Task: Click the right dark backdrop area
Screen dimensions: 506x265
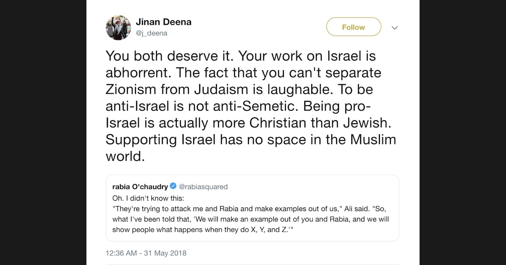Action: coord(463,132)
